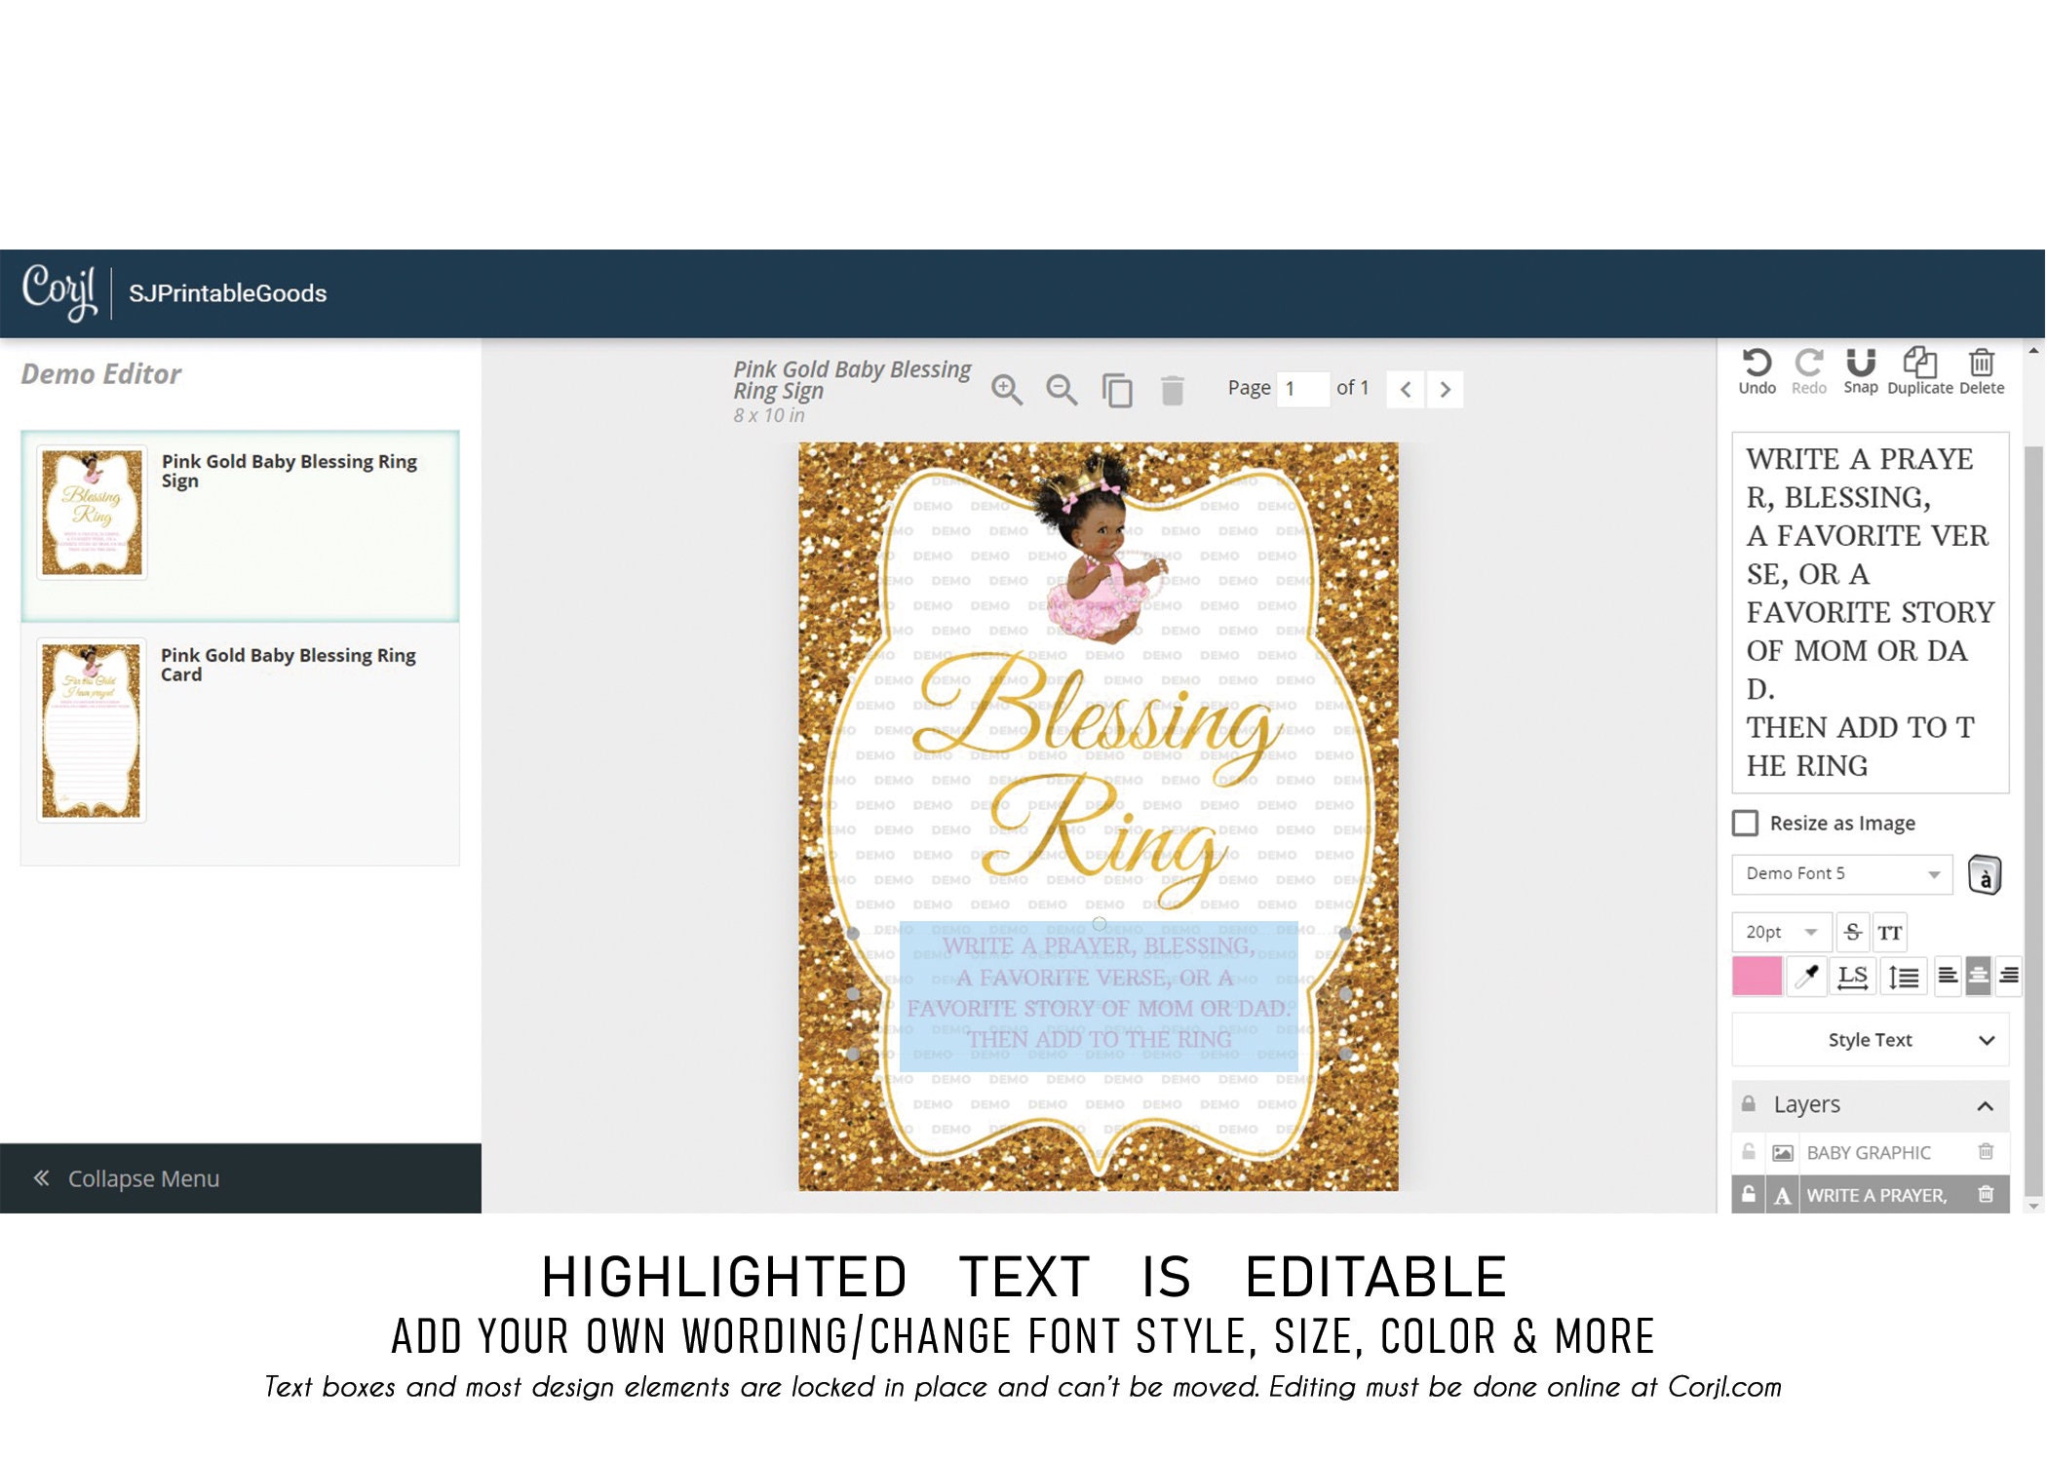This screenshot has height=1462, width=2047.
Task: Zoom in on the design canvas
Action: [x=1009, y=389]
